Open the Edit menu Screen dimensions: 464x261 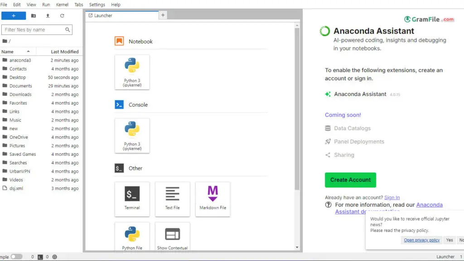coord(17,5)
